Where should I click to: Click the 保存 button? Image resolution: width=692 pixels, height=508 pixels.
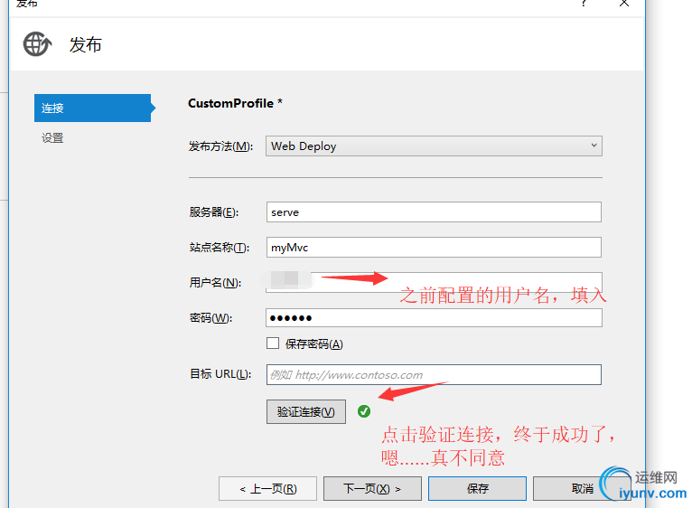[477, 488]
